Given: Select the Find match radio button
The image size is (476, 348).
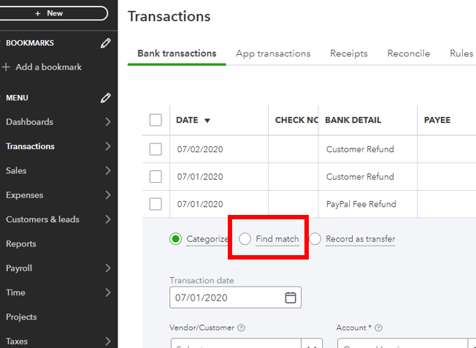Looking at the screenshot, I should (245, 239).
